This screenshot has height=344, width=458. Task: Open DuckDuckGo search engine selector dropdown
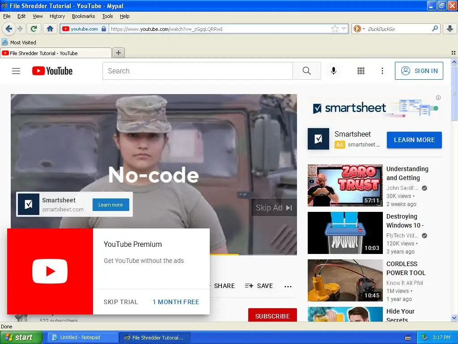(x=359, y=29)
